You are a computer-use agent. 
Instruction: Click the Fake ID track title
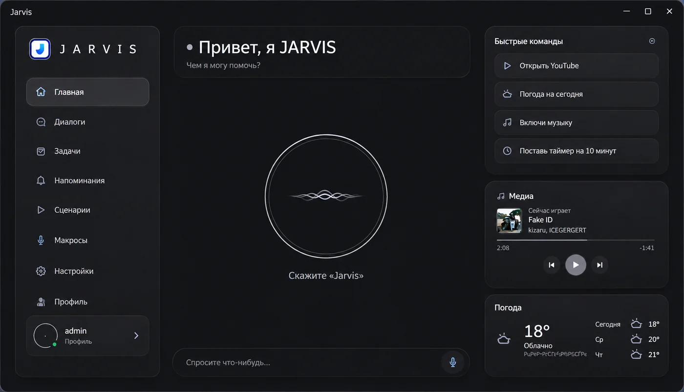540,220
